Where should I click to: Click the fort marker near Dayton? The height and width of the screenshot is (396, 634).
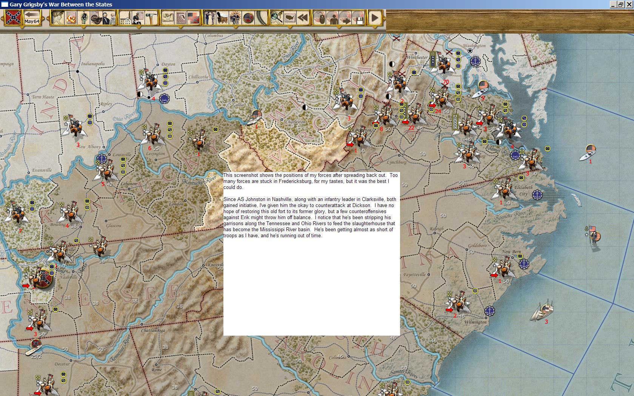click(164, 99)
